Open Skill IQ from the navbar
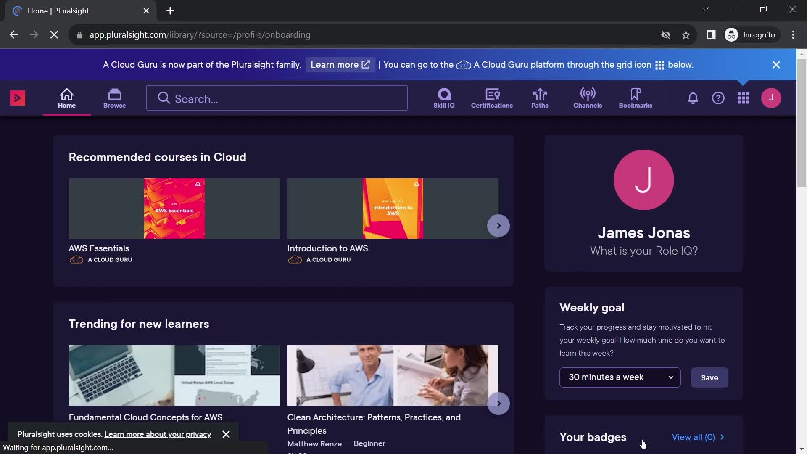This screenshot has width=807, height=454. coord(444,98)
